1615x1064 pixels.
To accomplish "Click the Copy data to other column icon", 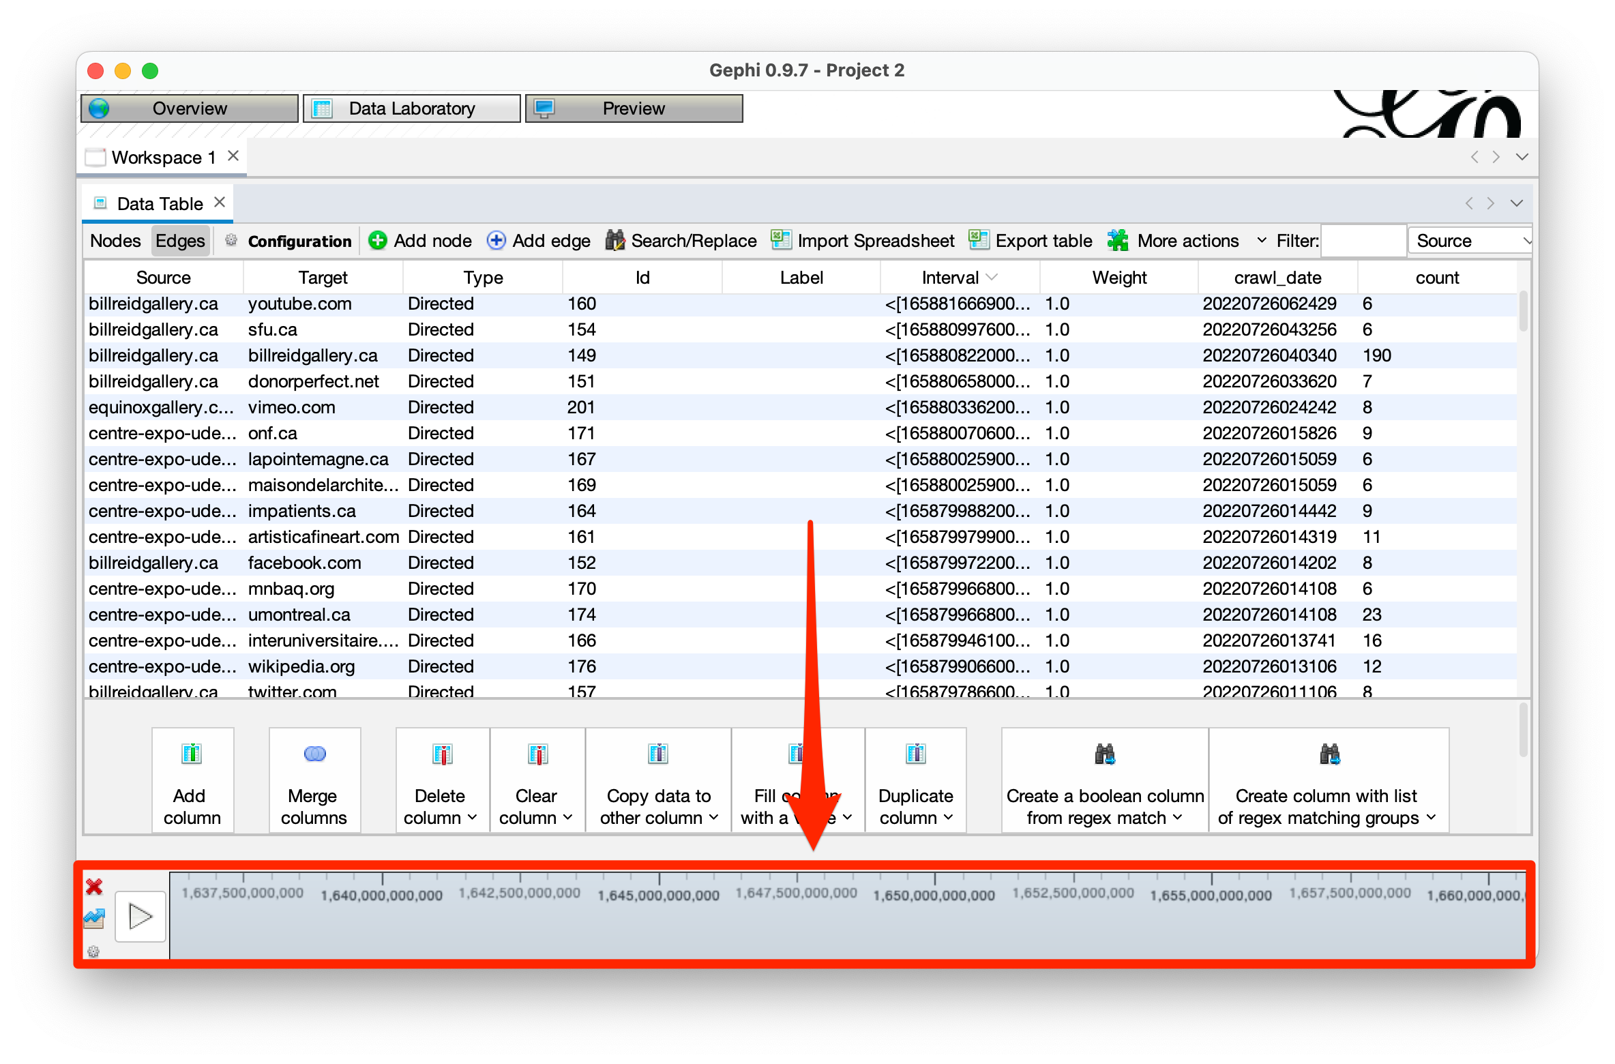I will click(x=658, y=754).
